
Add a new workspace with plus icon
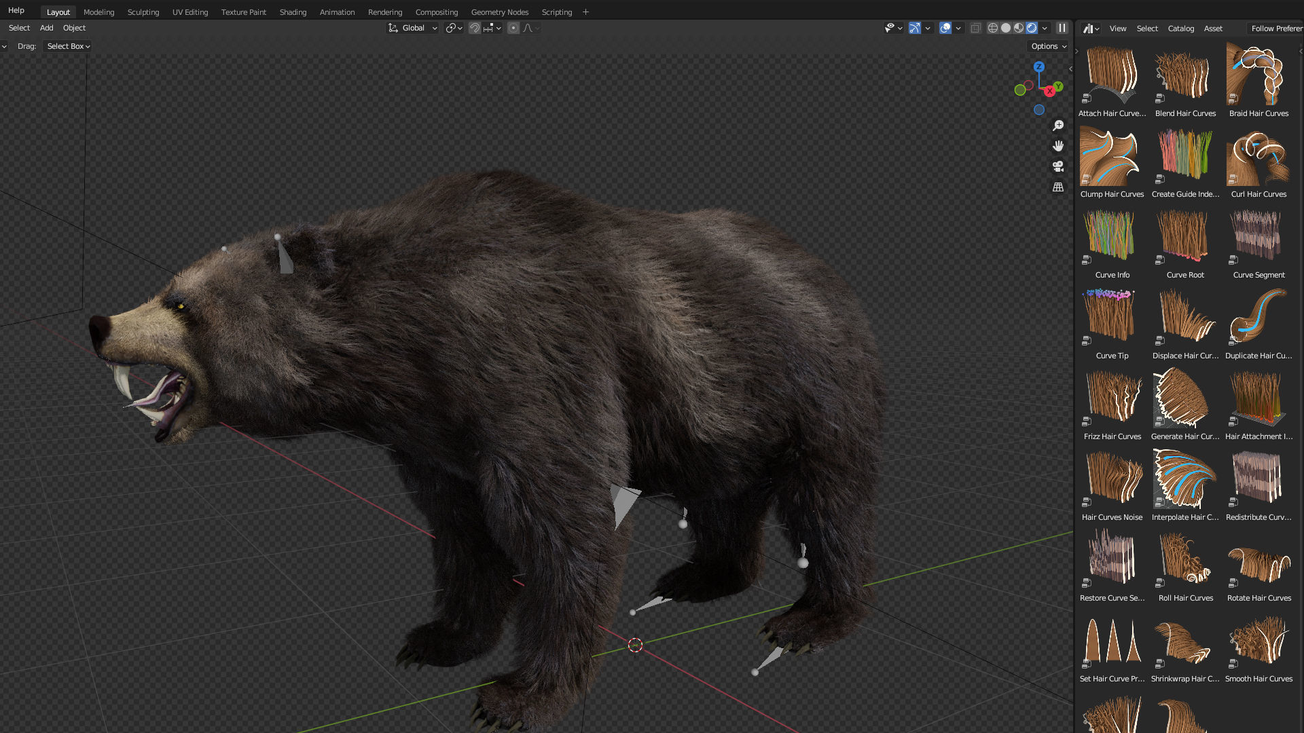point(585,12)
